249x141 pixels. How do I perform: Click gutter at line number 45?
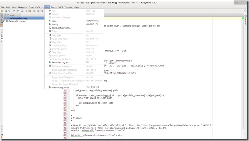point(65,128)
